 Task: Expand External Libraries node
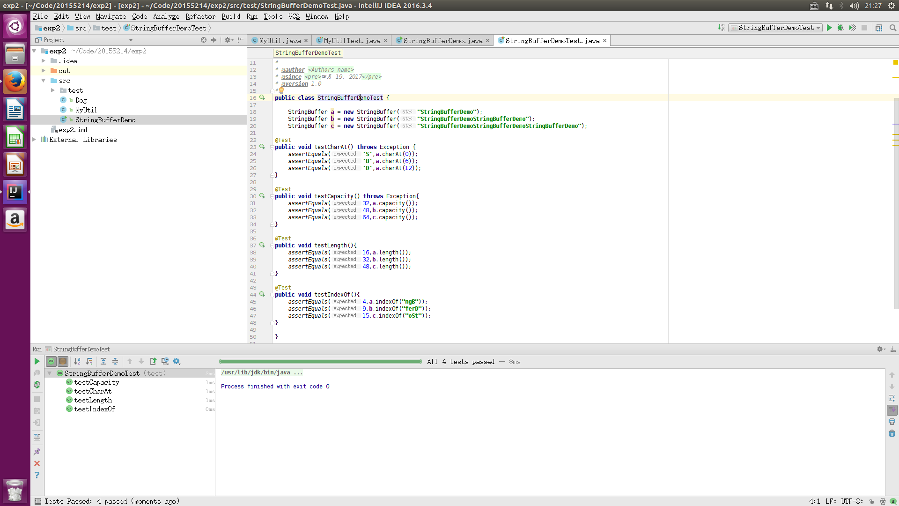tap(34, 140)
